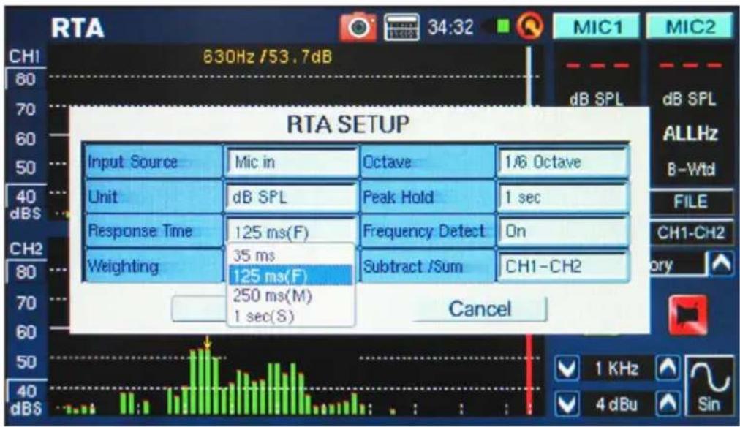Tap the orange circular power icon
Image resolution: width=740 pixels, height=427 pixels.
coord(529,26)
